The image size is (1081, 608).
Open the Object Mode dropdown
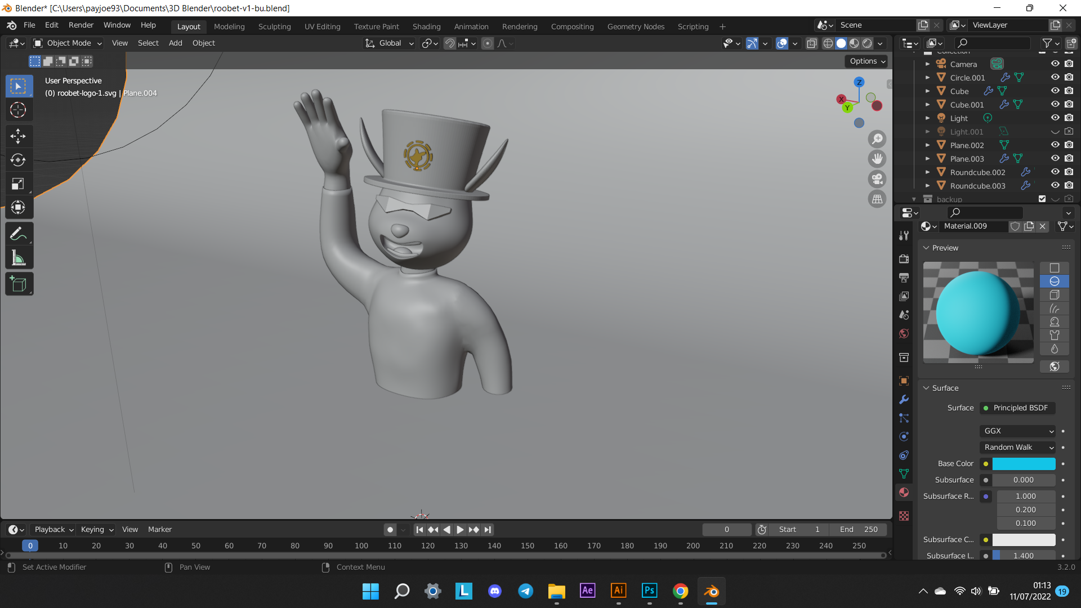[68, 43]
